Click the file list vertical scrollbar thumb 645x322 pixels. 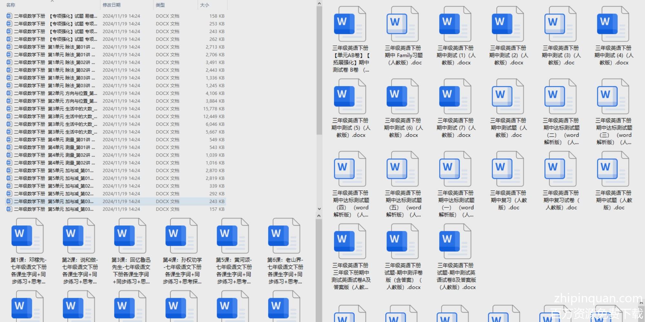319,71
